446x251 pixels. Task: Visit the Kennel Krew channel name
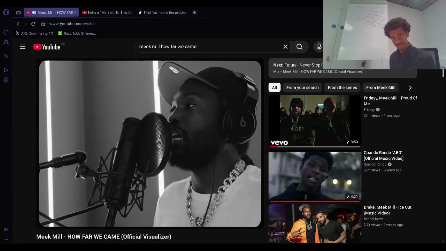pyautogui.click(x=373, y=219)
